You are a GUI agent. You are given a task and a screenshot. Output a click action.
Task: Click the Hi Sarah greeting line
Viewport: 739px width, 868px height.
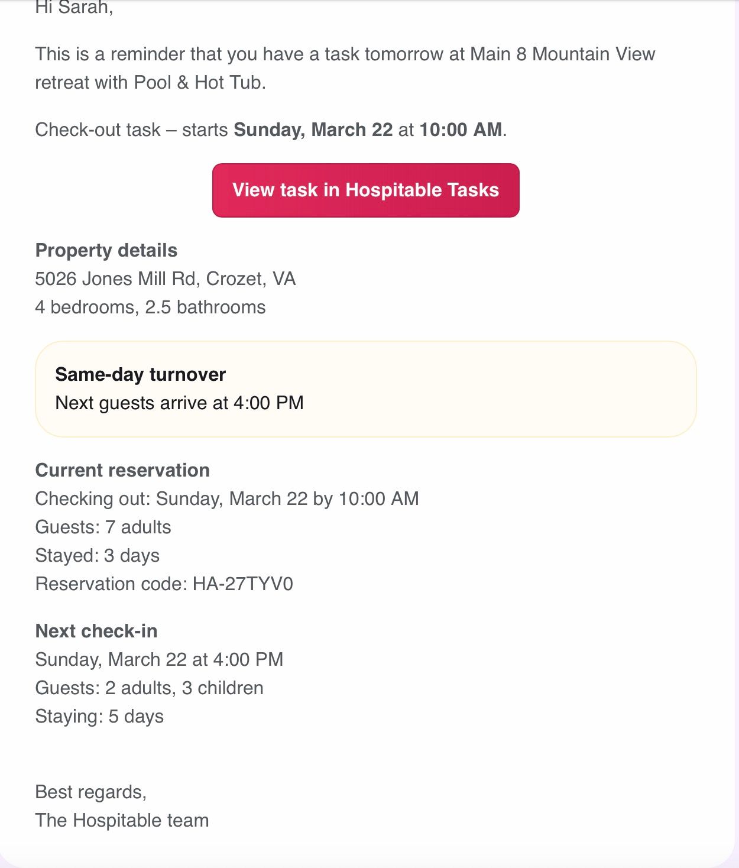pos(74,8)
